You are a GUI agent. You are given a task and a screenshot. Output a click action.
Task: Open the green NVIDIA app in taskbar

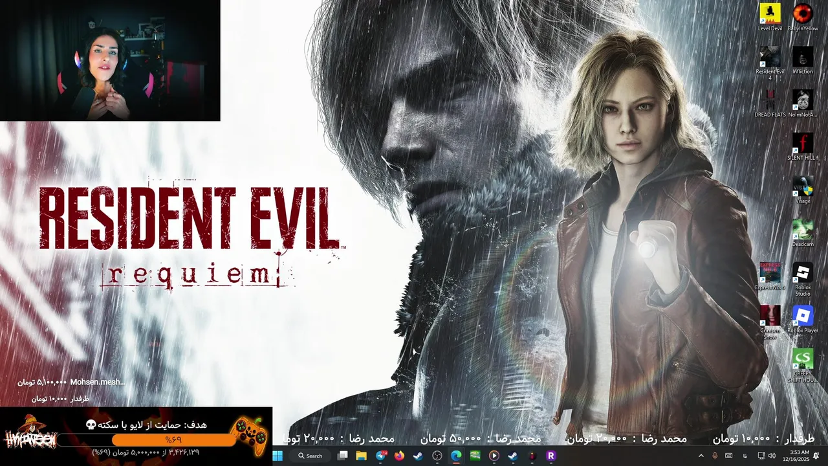475,456
